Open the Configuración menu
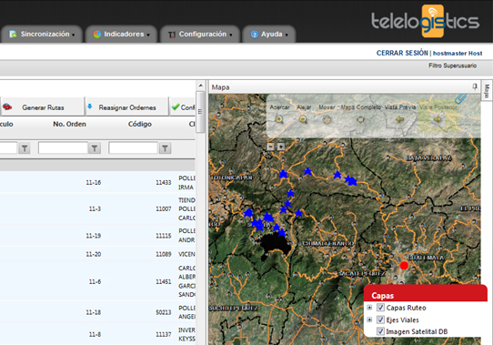 200,34
